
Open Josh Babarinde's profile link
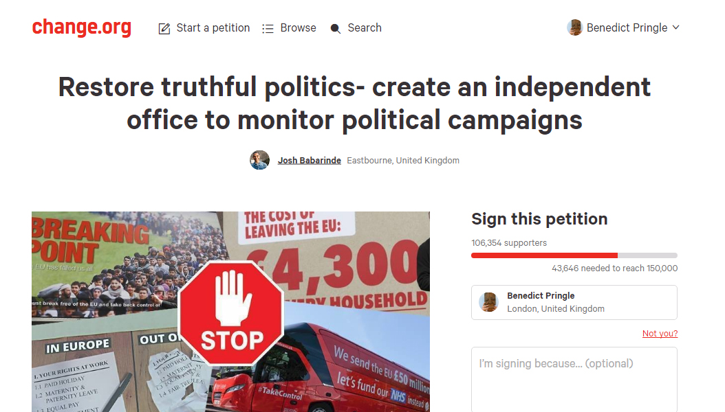(309, 161)
